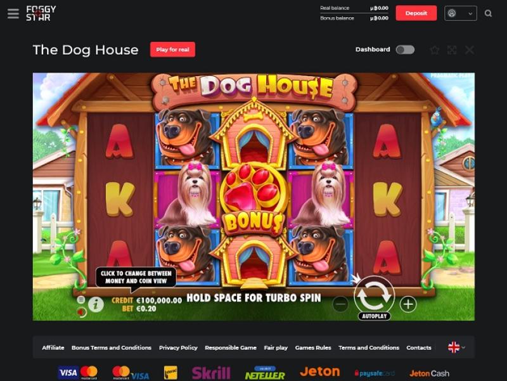Screen dimensions: 507x381
Task: Click Play for real button
Action: point(172,49)
